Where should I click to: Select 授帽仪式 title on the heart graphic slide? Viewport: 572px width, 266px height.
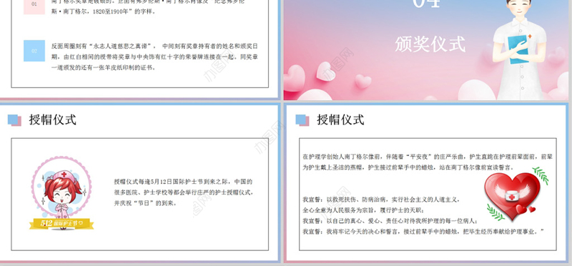click(340, 119)
